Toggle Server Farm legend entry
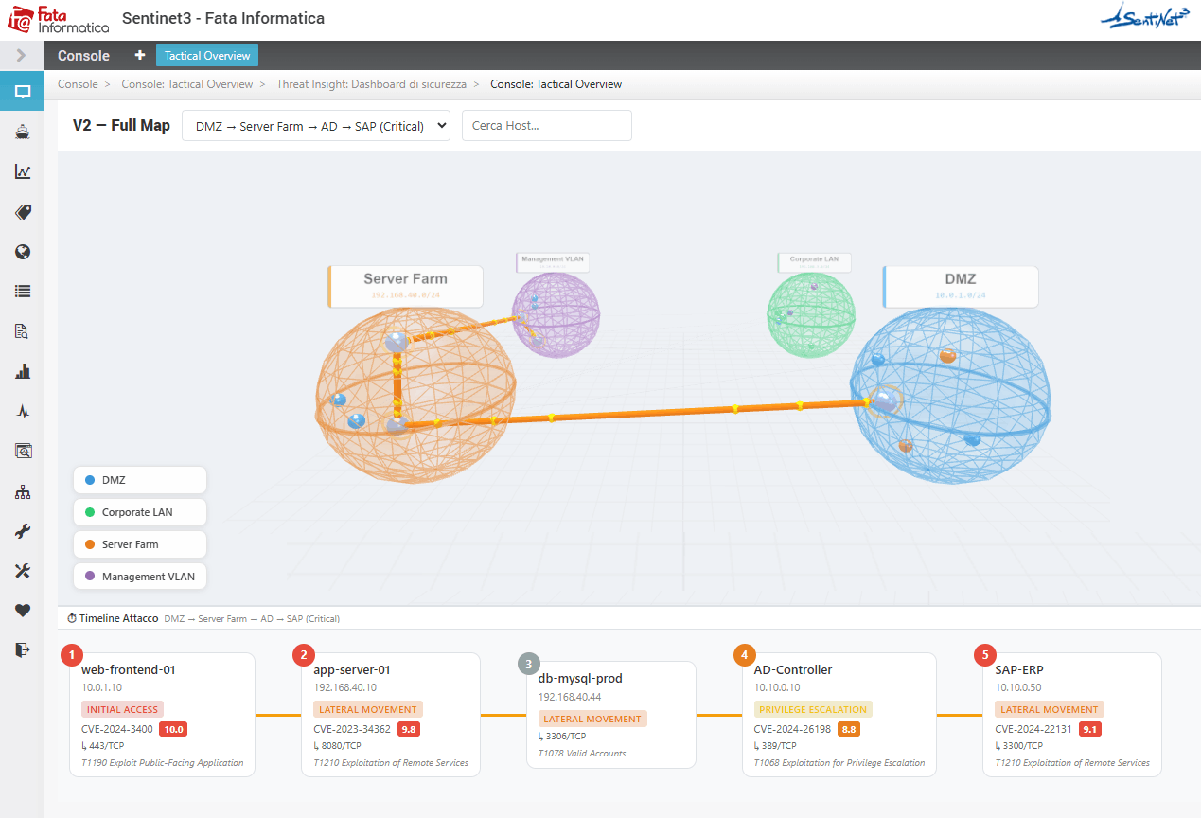Screen dimensions: 1201x818 pyautogui.click(x=139, y=544)
